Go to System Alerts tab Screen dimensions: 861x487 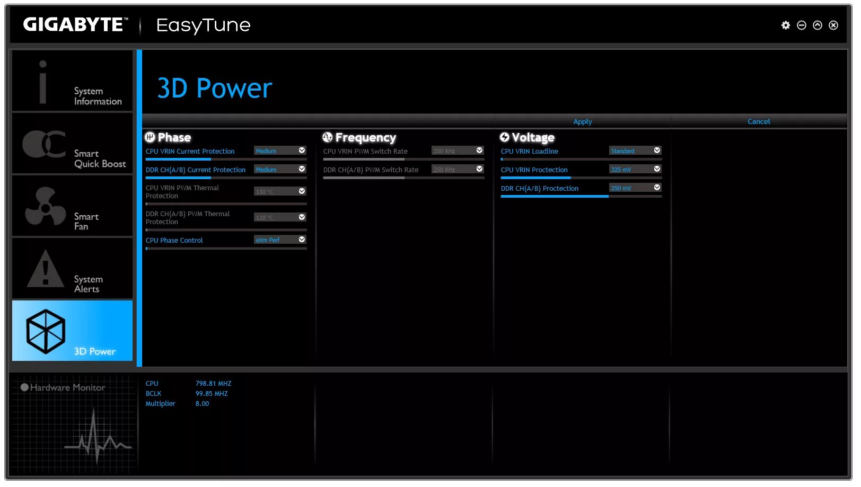[72, 268]
